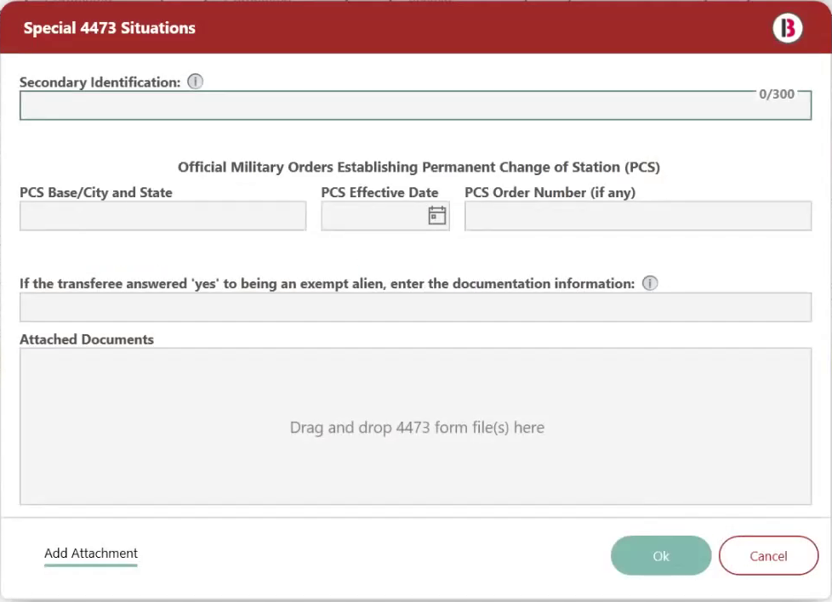Click the B logo icon in header
Viewport: 832px width, 602px height.
point(788,28)
